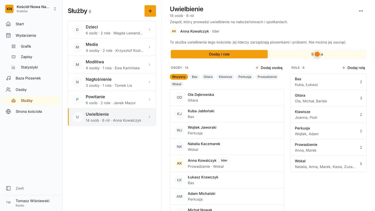375x211 pixels.
Task: Select the Zapisy ticket icon
Action: tap(13, 57)
